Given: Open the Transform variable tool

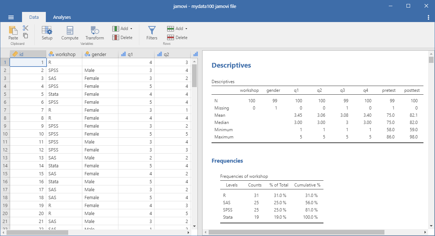Looking at the screenshot, I should pos(95,33).
